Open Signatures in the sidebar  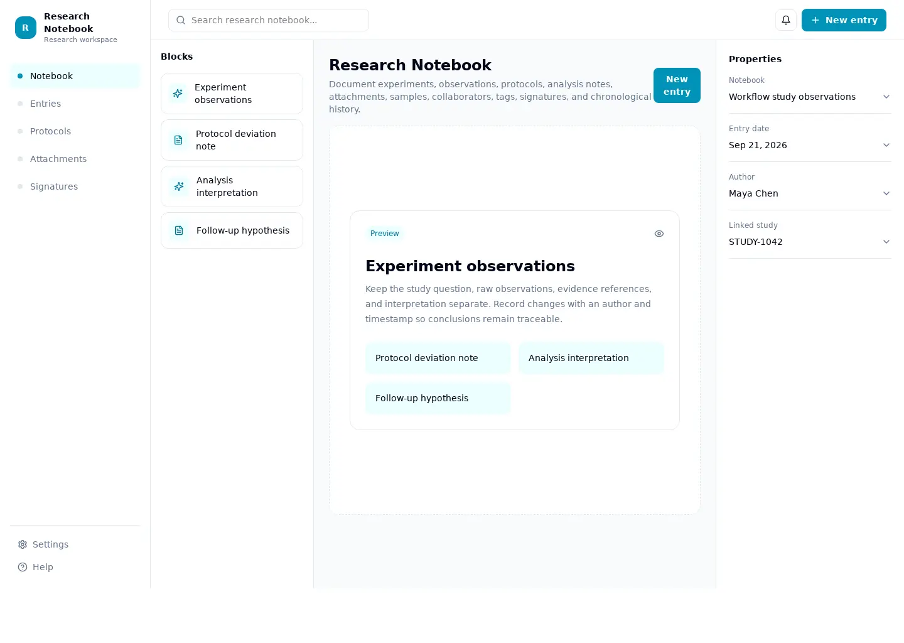tap(75, 186)
